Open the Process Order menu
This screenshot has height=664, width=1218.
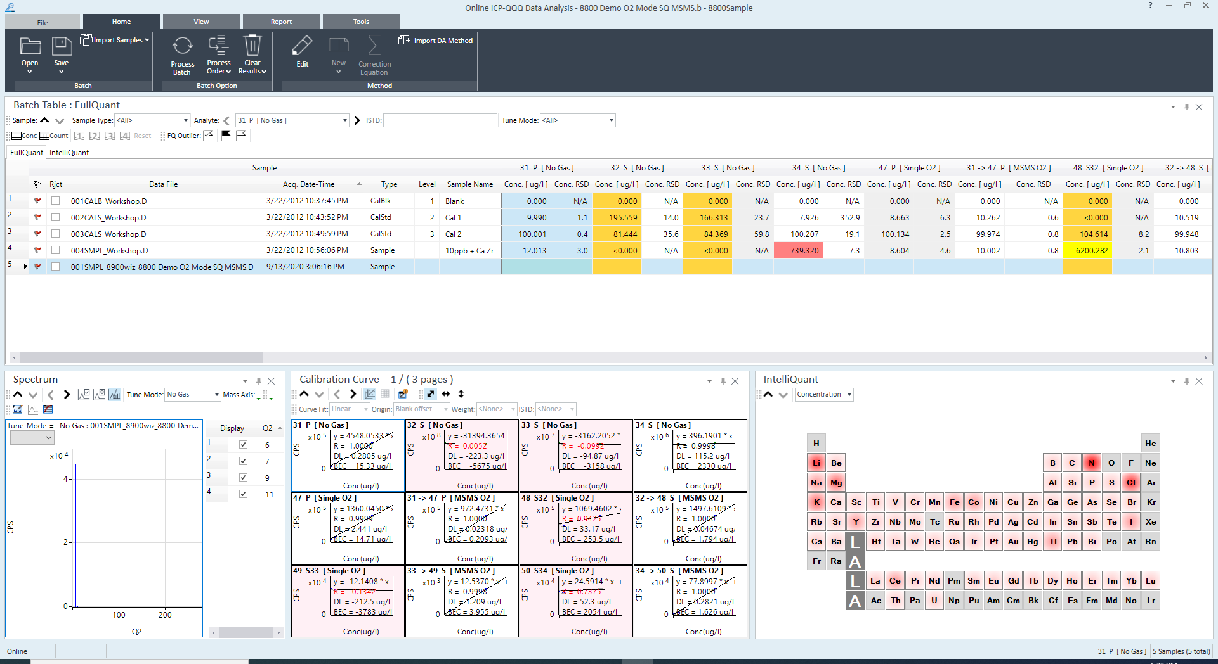[219, 55]
